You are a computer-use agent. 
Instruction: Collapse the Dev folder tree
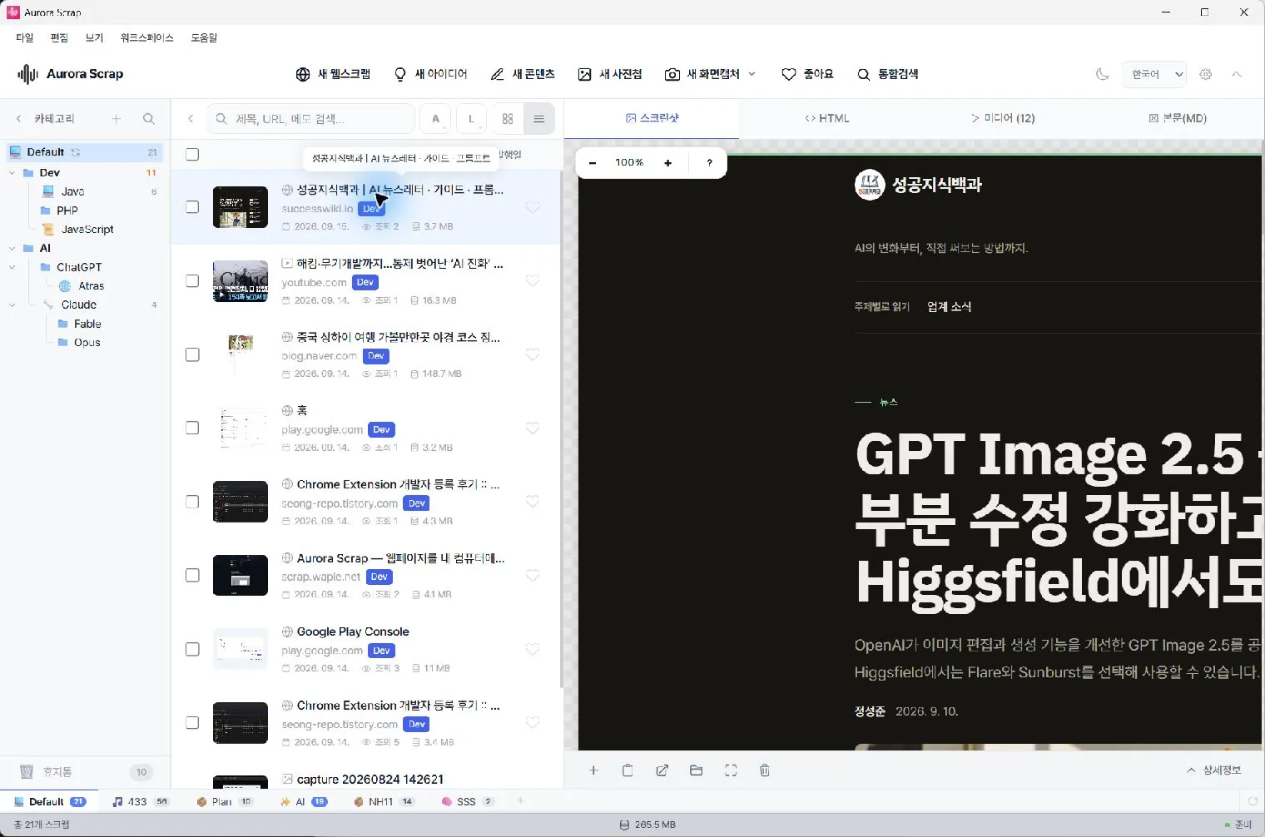pos(12,173)
